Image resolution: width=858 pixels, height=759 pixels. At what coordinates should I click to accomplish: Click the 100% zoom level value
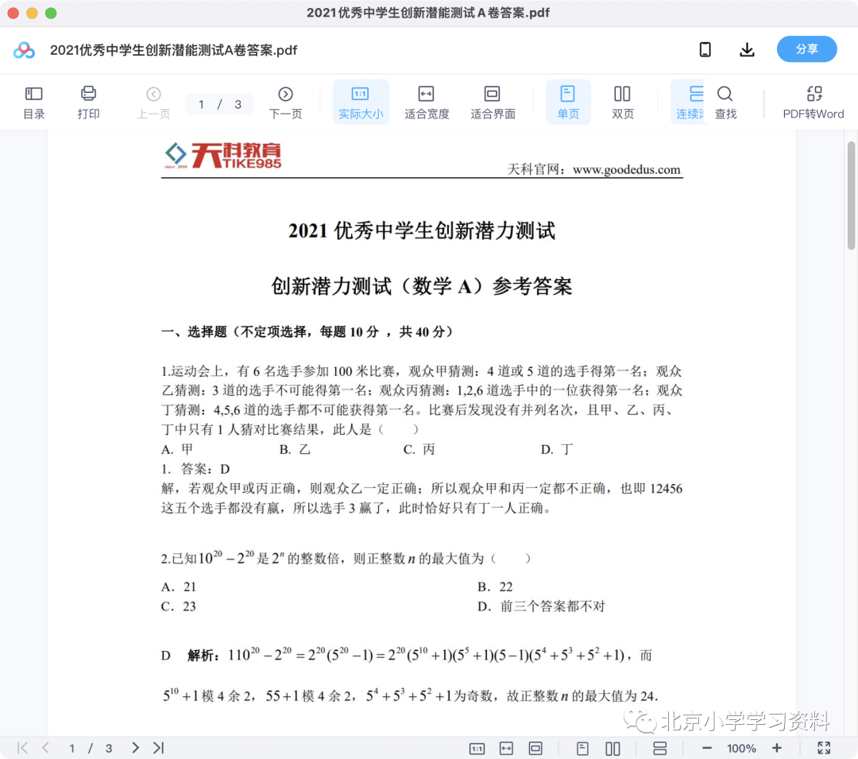pyautogui.click(x=741, y=748)
